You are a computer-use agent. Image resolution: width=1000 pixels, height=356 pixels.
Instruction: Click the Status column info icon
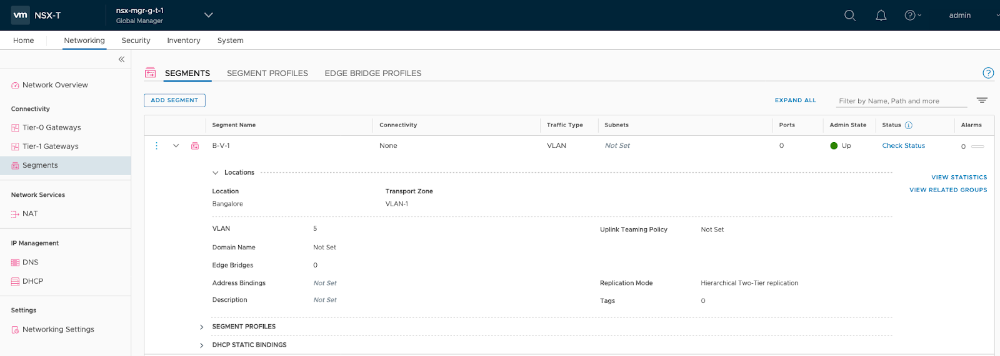[909, 125]
